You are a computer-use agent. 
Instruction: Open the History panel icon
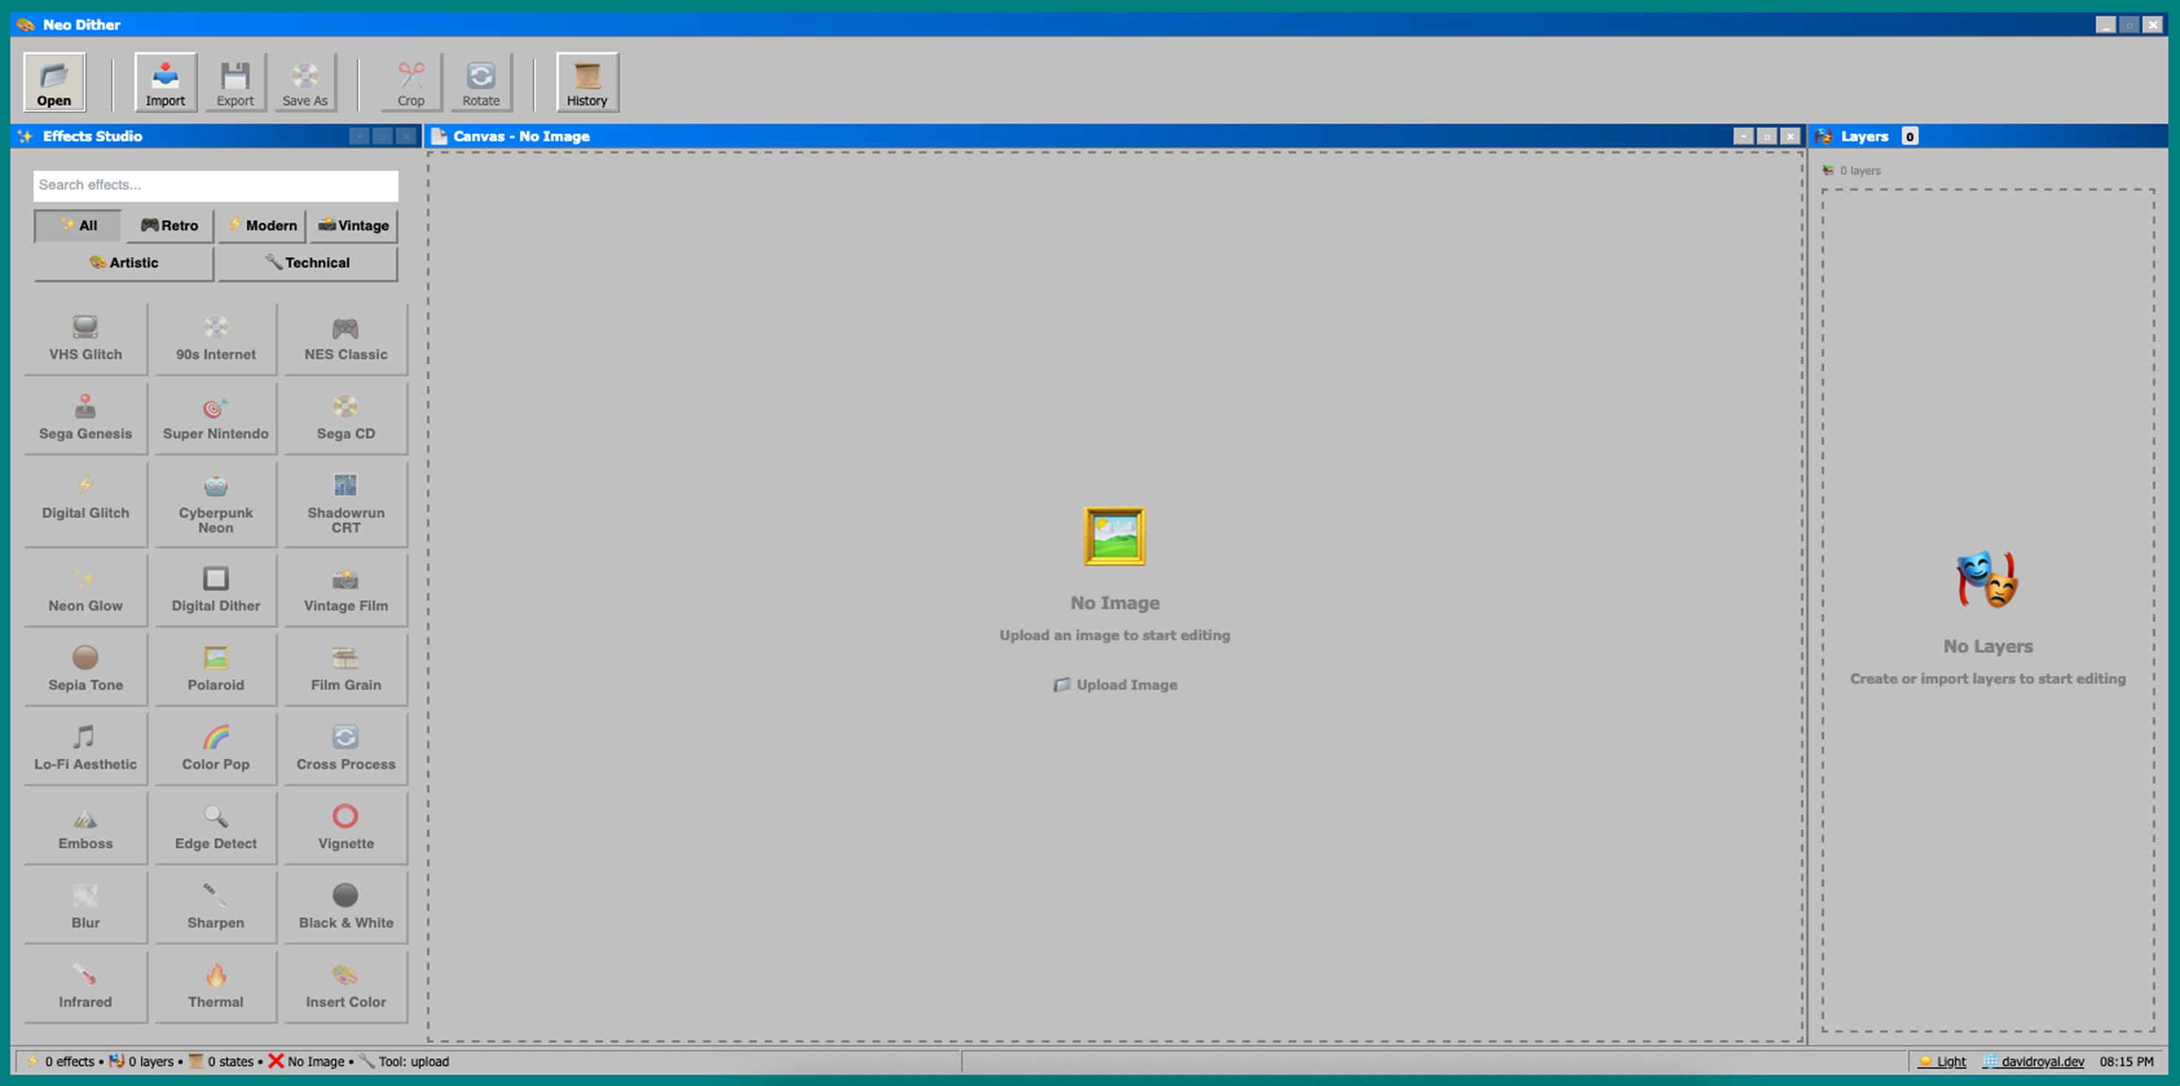[x=587, y=82]
